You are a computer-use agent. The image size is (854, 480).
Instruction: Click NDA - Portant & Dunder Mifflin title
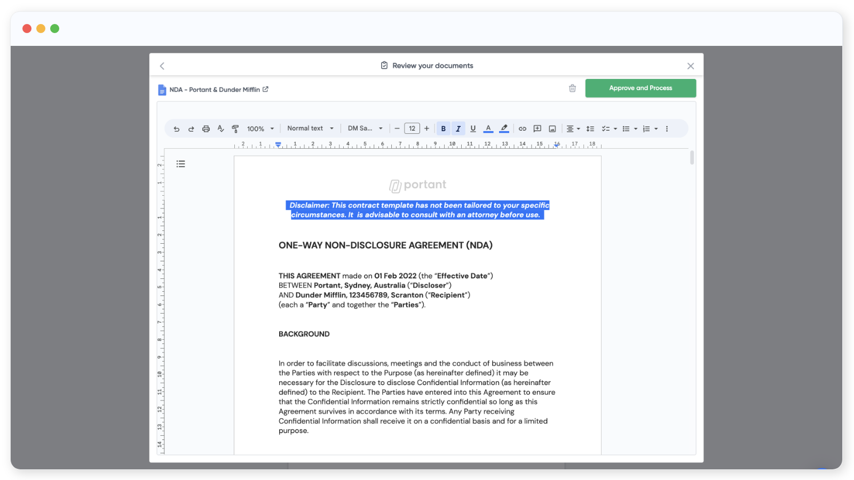point(215,90)
